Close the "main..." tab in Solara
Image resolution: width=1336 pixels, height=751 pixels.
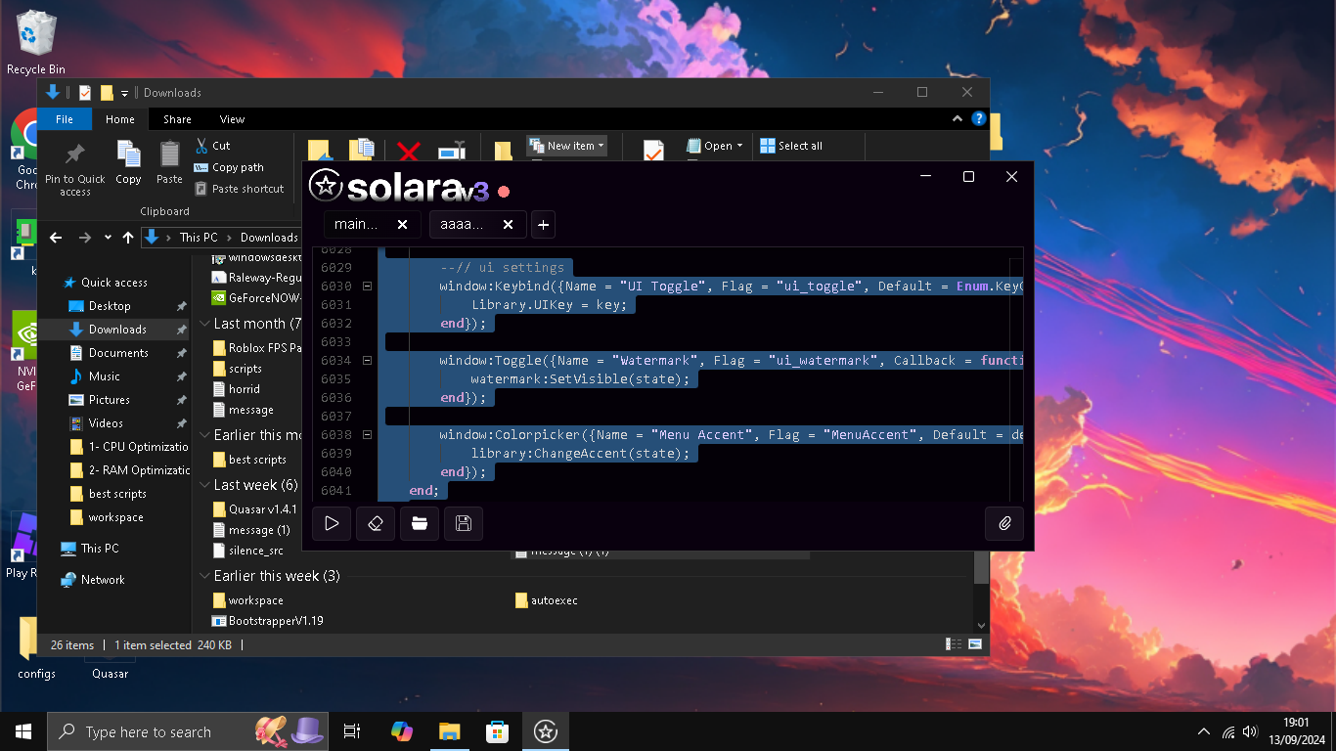(402, 224)
